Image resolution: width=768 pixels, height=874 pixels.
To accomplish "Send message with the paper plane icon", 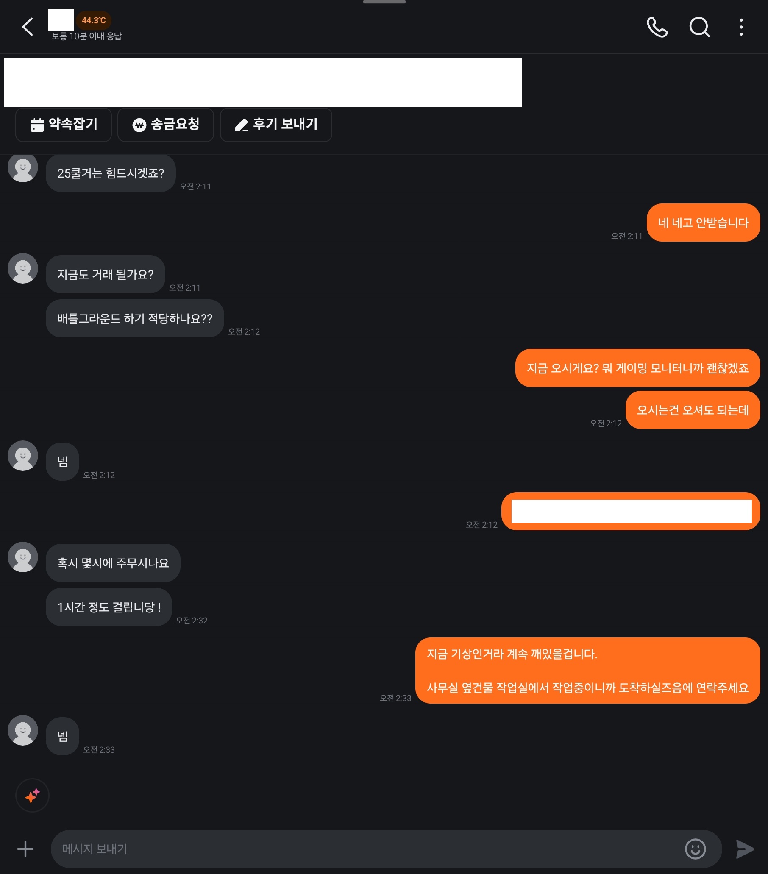I will pyautogui.click(x=745, y=849).
